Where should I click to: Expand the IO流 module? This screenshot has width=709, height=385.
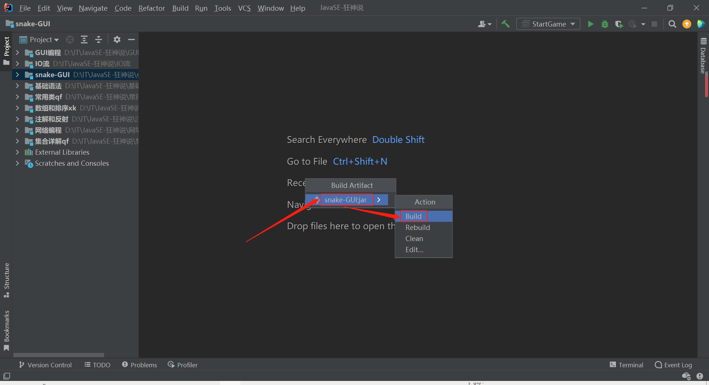[17, 63]
